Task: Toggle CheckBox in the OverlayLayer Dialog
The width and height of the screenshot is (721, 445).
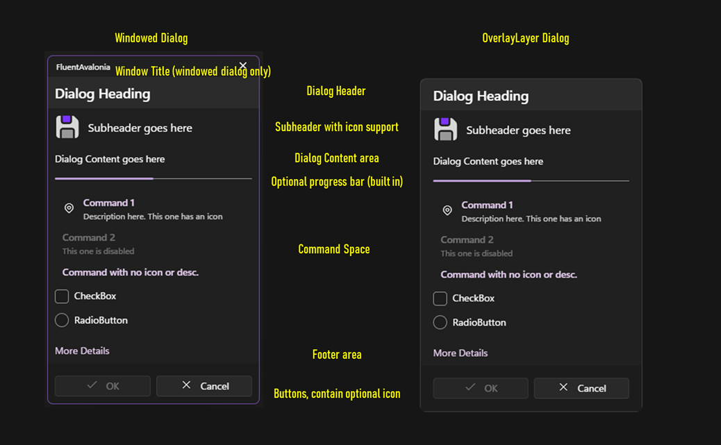Action: [x=440, y=299]
